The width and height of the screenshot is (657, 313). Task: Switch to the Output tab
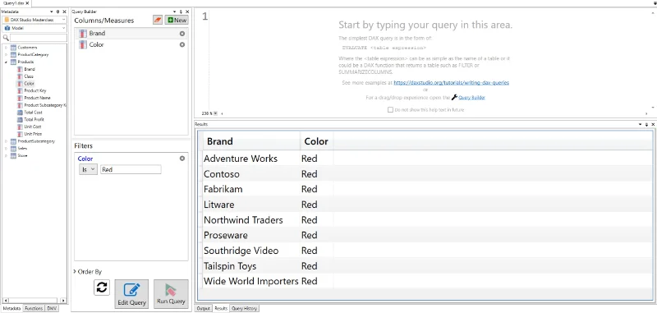(203, 308)
